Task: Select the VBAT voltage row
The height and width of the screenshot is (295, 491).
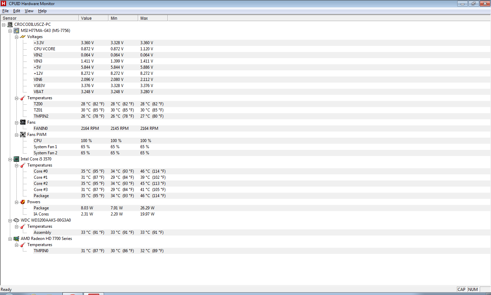Action: [262, 92]
